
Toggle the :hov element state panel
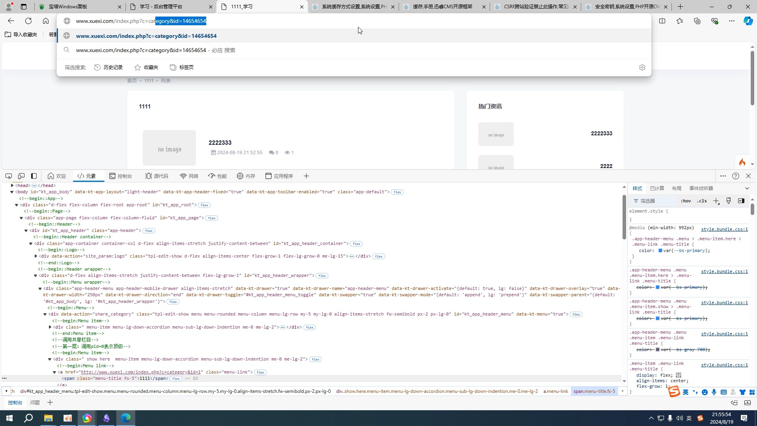click(x=686, y=201)
